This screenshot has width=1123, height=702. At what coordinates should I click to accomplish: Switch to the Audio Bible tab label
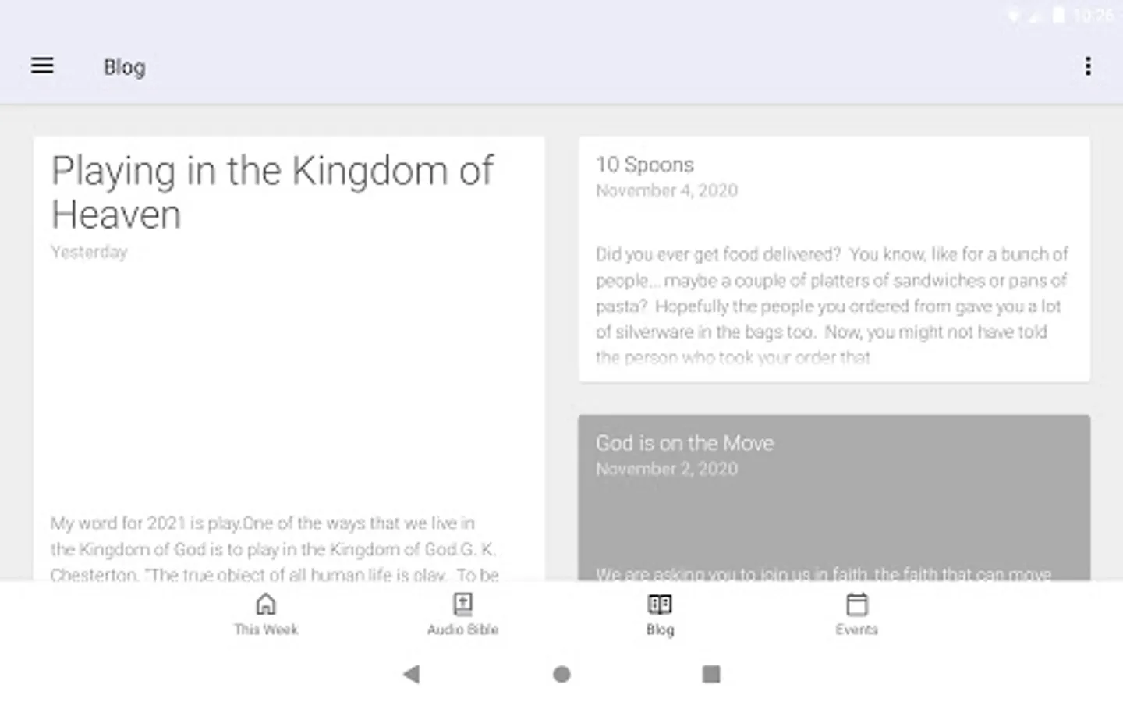coord(462,629)
